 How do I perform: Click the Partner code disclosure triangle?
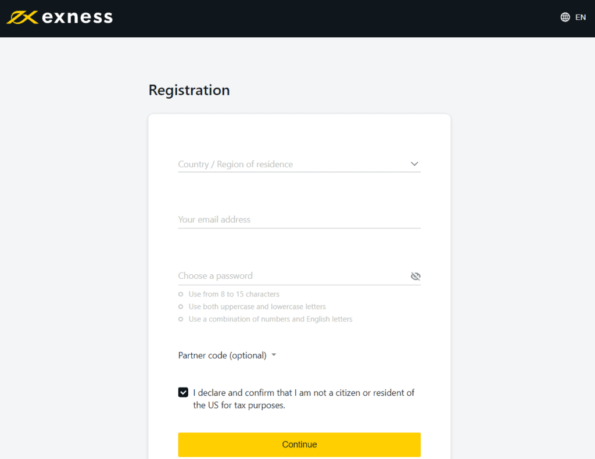[274, 355]
